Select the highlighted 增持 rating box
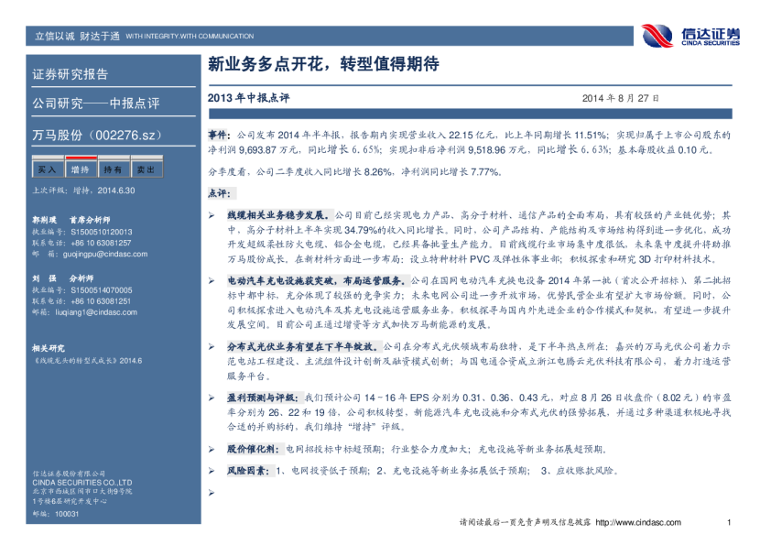The width and height of the screenshot is (771, 545). tap(81, 169)
